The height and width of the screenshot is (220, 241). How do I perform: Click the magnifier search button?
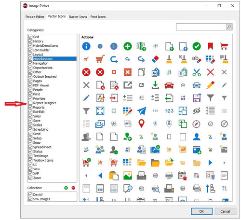229,27
